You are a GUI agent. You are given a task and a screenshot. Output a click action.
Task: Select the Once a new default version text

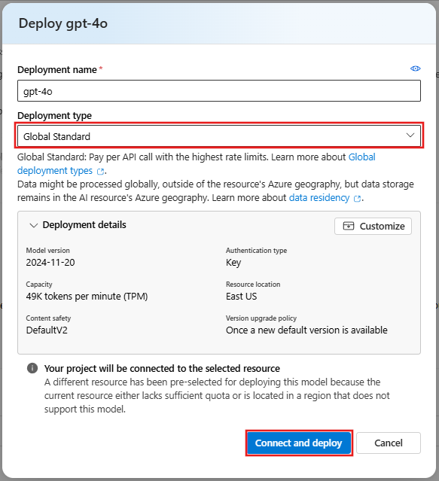pos(306,330)
